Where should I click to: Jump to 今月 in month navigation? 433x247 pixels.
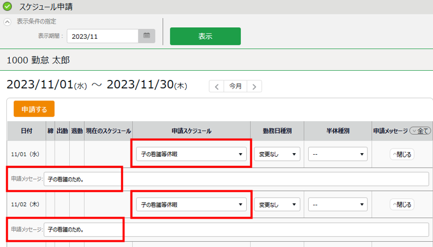click(235, 87)
